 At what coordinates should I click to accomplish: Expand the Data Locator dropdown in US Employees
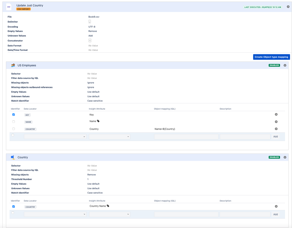point(55,137)
